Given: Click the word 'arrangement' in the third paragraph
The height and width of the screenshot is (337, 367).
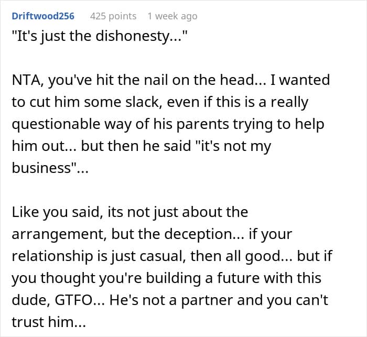Looking at the screenshot, I should [x=59, y=234].
